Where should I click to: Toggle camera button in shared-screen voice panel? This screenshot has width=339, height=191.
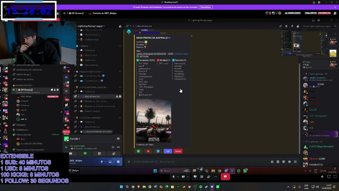pyautogui.click(x=71, y=154)
